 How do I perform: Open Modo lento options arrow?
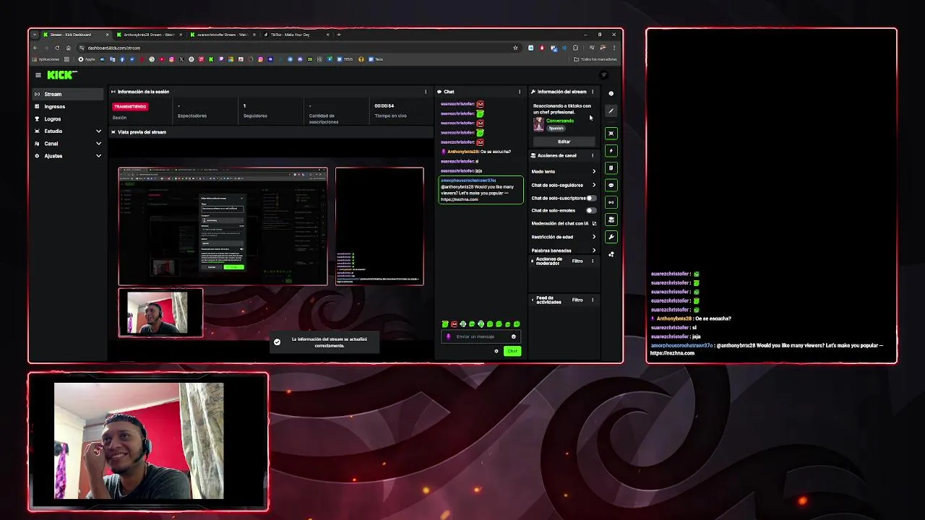coord(594,172)
